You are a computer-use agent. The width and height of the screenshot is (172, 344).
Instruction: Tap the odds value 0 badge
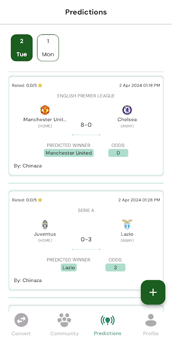tap(118, 153)
